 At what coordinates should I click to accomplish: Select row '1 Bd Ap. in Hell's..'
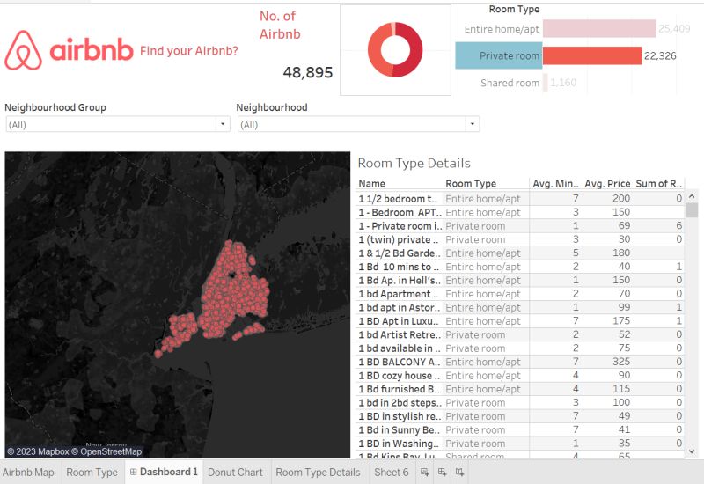click(521, 280)
